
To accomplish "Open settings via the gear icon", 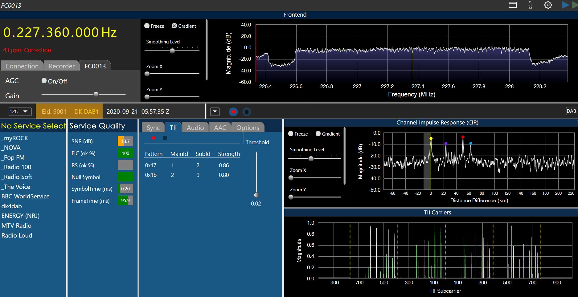I will pos(548,5).
